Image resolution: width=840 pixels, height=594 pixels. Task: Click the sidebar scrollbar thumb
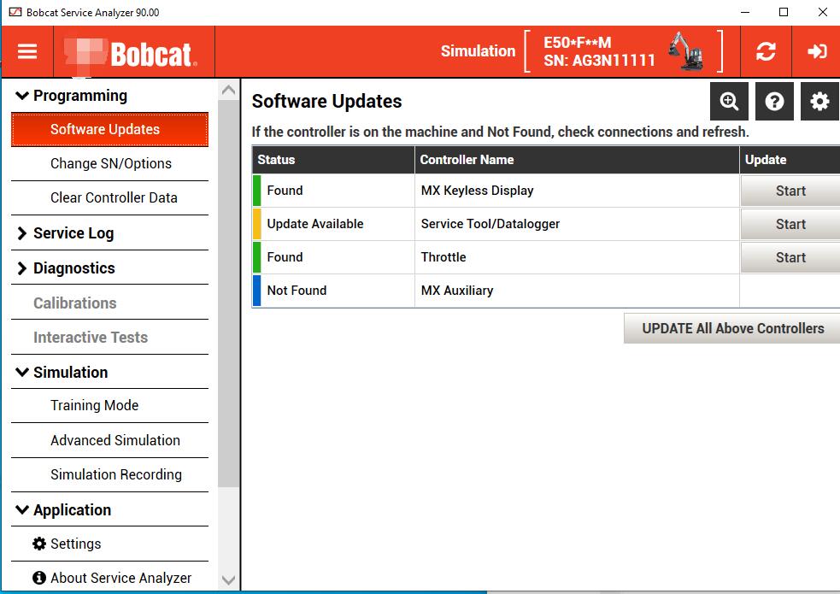(x=229, y=293)
